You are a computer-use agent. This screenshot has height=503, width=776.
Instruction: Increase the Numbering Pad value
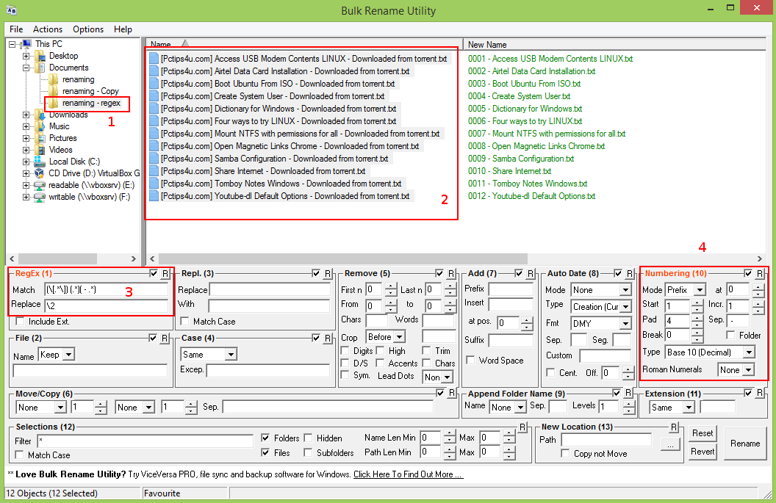click(x=697, y=317)
